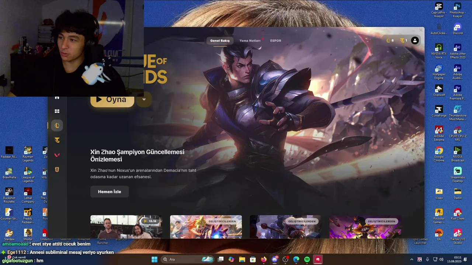472x265 pixels.
Task: Open Lethal Company desktop shortcut
Action: pyautogui.click(x=28, y=195)
